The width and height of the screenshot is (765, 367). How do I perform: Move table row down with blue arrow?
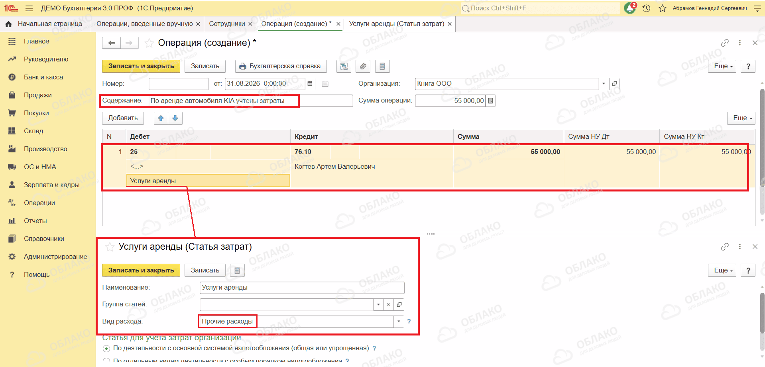pyautogui.click(x=175, y=118)
